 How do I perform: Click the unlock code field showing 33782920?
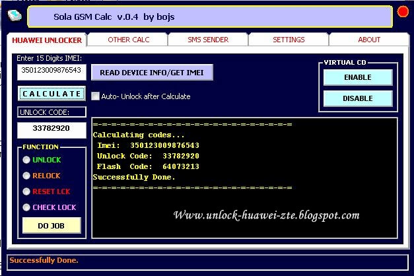tap(52, 130)
